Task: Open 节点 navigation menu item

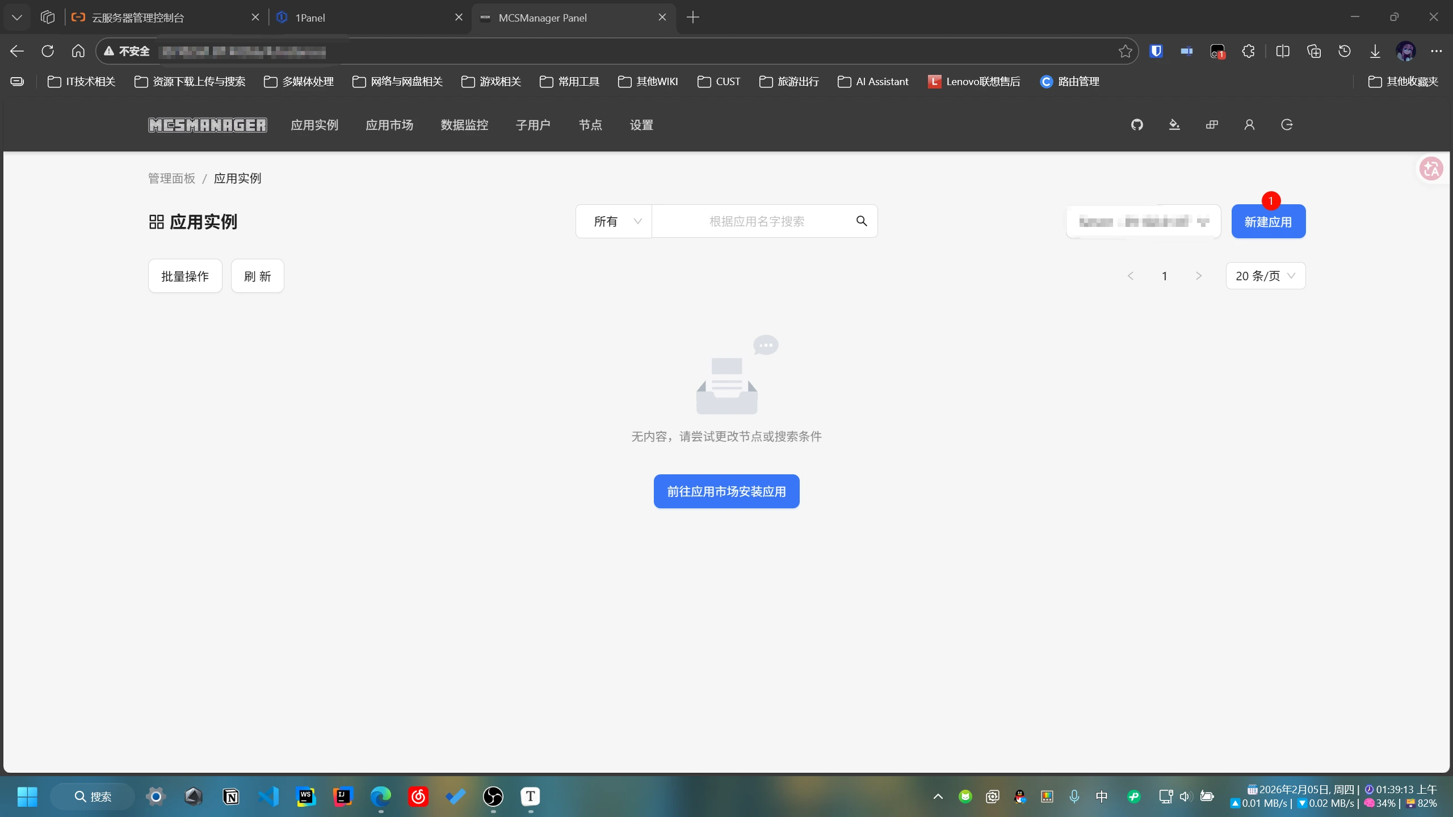Action: [590, 125]
